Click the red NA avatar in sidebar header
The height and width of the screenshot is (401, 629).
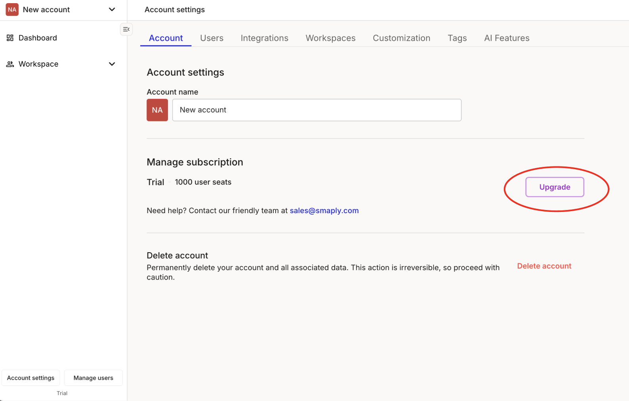[x=12, y=9]
